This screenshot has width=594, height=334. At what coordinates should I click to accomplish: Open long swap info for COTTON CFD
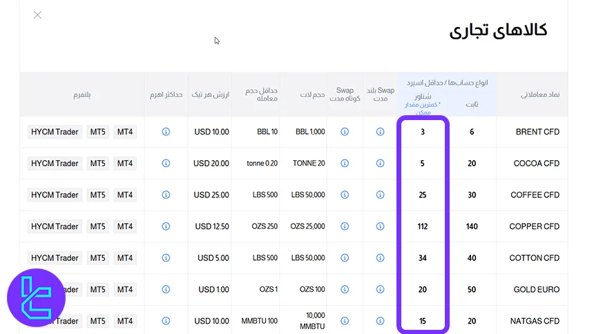[380, 258]
